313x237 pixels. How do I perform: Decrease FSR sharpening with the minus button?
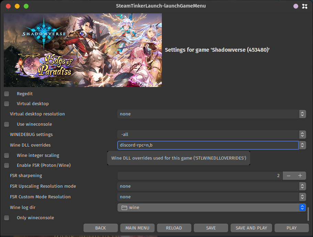coord(289,176)
